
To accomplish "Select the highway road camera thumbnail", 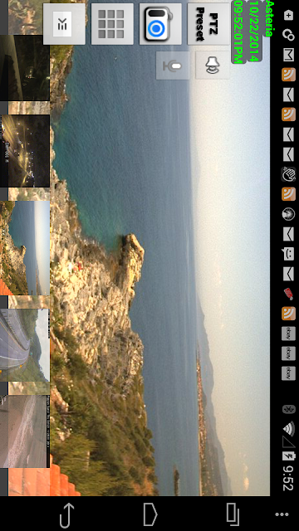I will (25, 345).
